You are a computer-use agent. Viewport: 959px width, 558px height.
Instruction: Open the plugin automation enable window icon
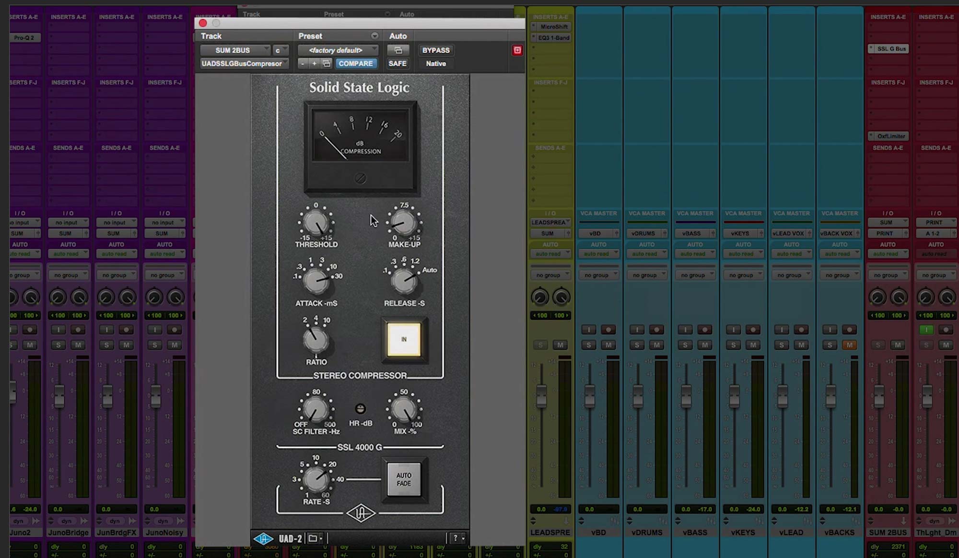coord(398,50)
